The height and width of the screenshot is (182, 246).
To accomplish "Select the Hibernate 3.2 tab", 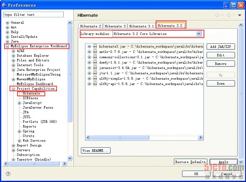I will tap(170, 26).
